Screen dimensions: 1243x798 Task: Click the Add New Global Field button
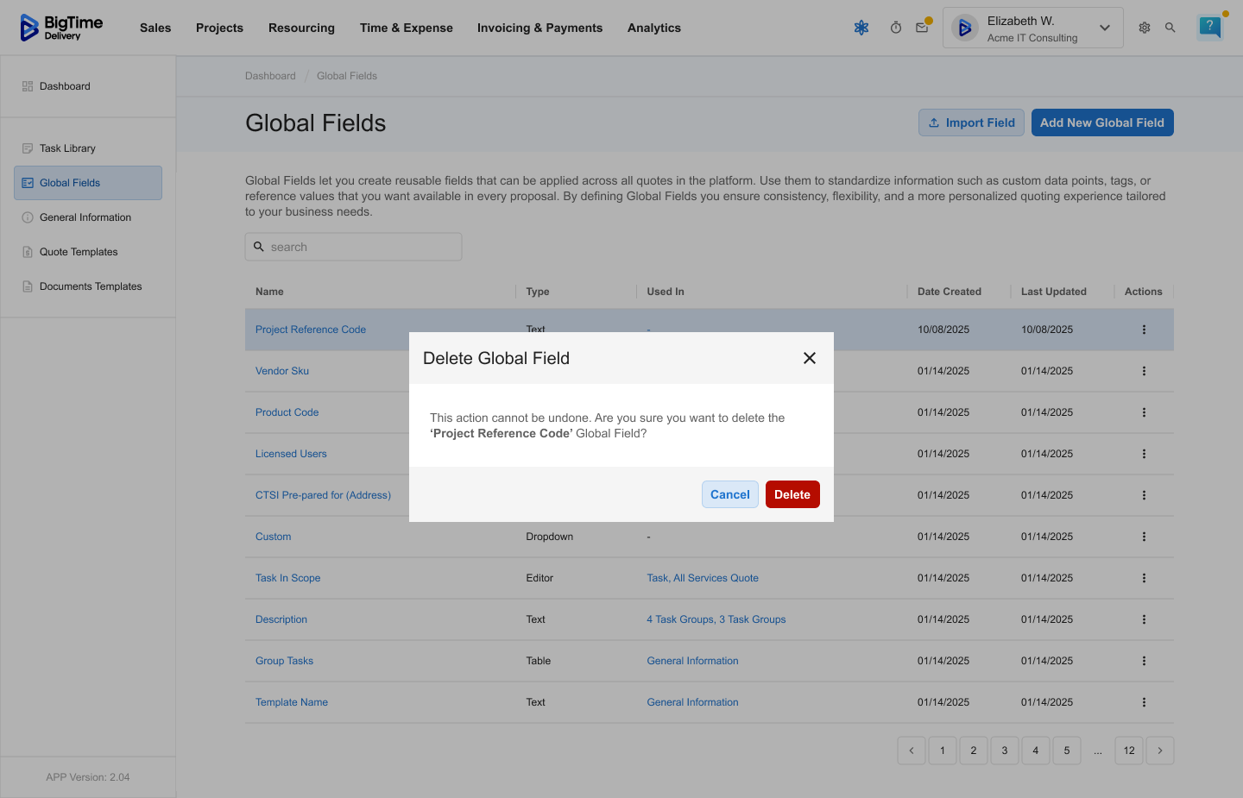[x=1101, y=123]
